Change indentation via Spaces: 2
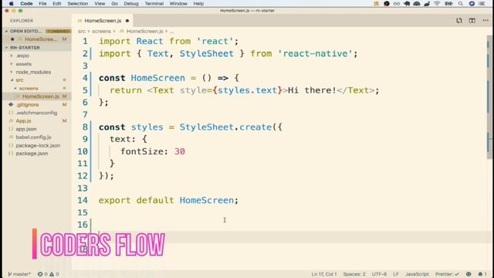The width and height of the screenshot is (494, 278). click(x=354, y=274)
